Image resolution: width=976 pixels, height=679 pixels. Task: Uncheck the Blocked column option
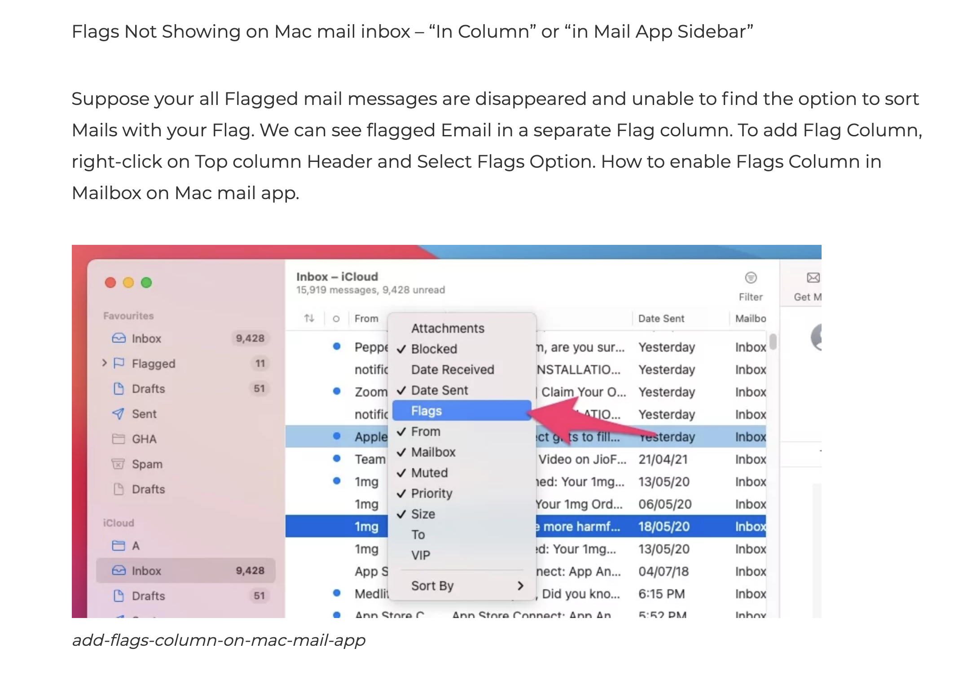click(x=434, y=349)
